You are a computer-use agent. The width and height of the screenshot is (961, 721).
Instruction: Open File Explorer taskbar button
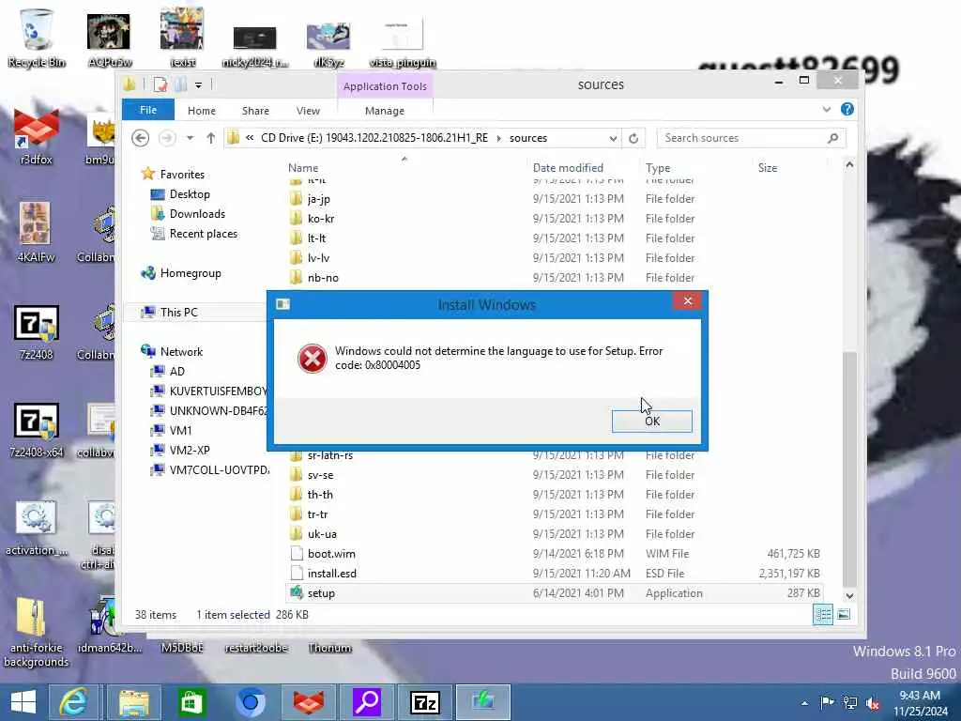tap(134, 702)
